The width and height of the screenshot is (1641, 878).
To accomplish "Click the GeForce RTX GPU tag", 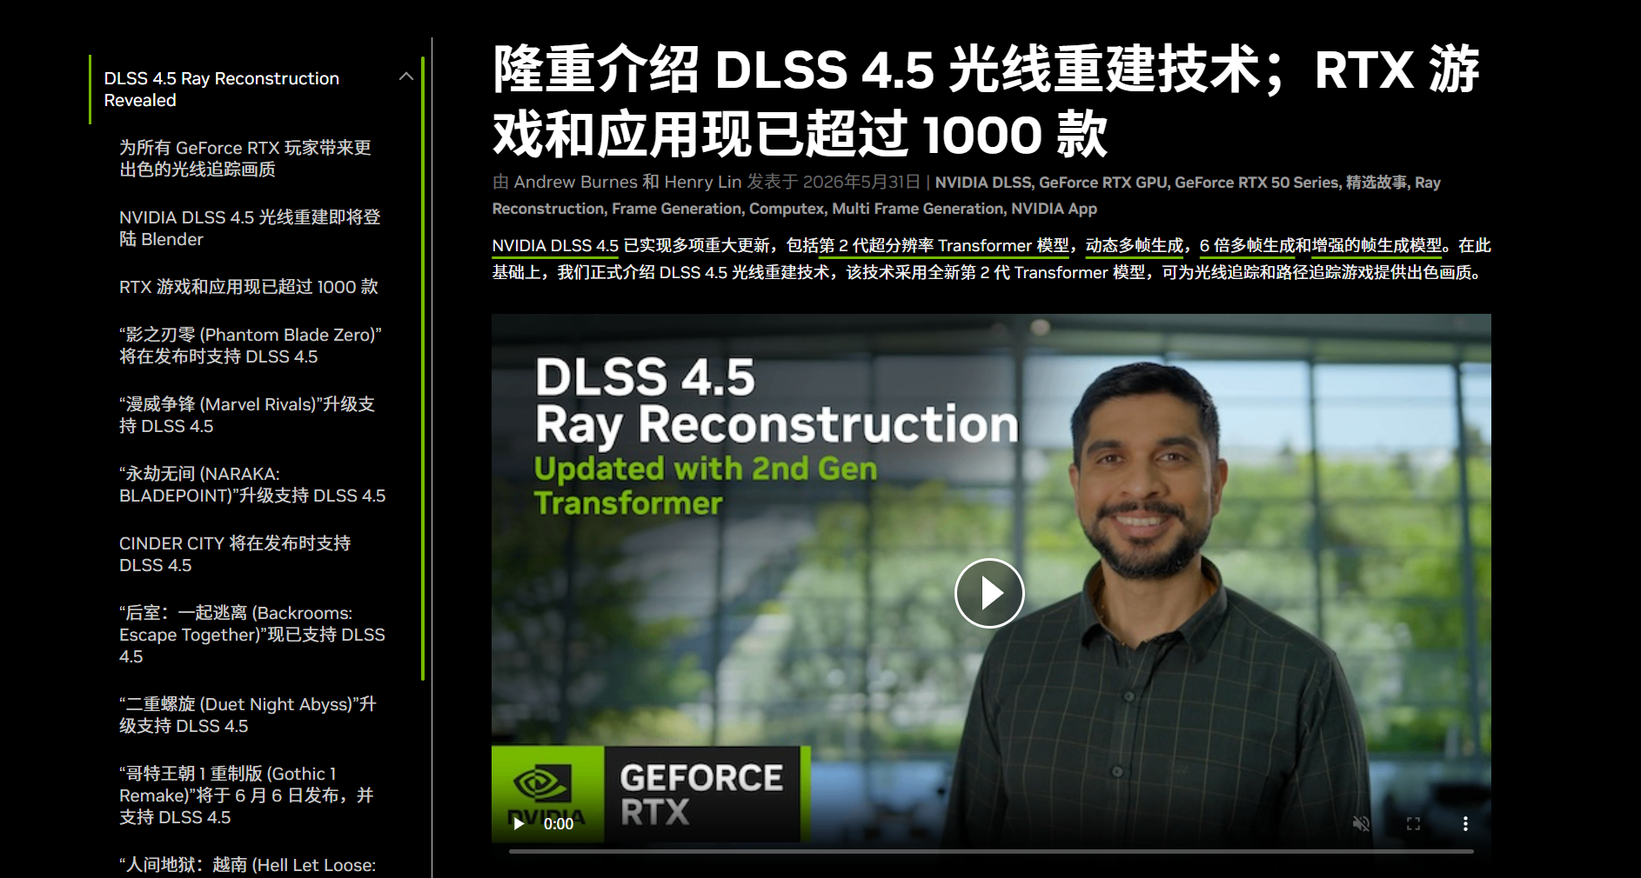I will tap(1103, 183).
